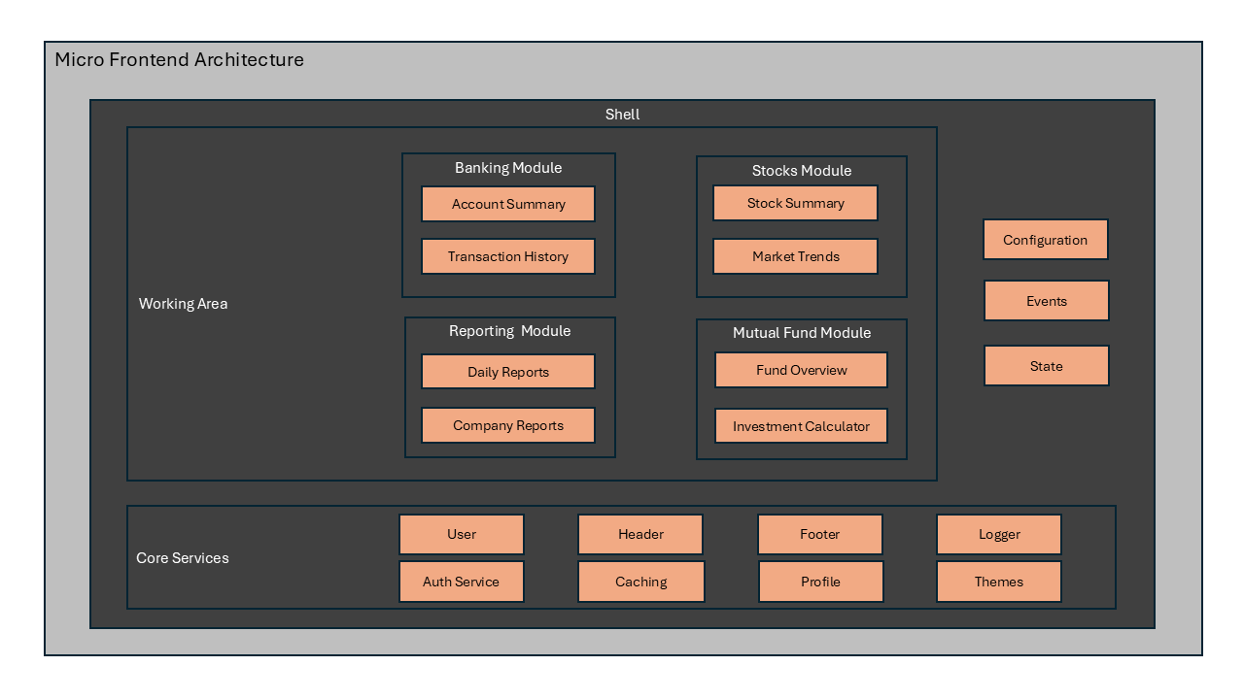1244x699 pixels.
Task: Select the Logger box
Action: (999, 534)
